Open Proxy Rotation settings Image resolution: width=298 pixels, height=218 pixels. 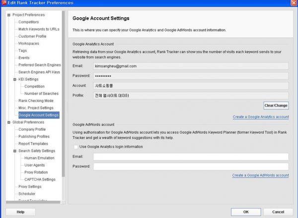coord(36,172)
